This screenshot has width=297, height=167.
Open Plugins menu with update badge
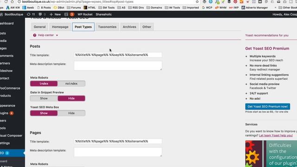click(7, 113)
